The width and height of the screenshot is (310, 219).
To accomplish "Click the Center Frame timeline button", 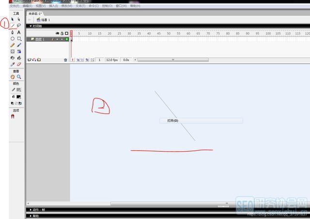I will (x=73, y=60).
